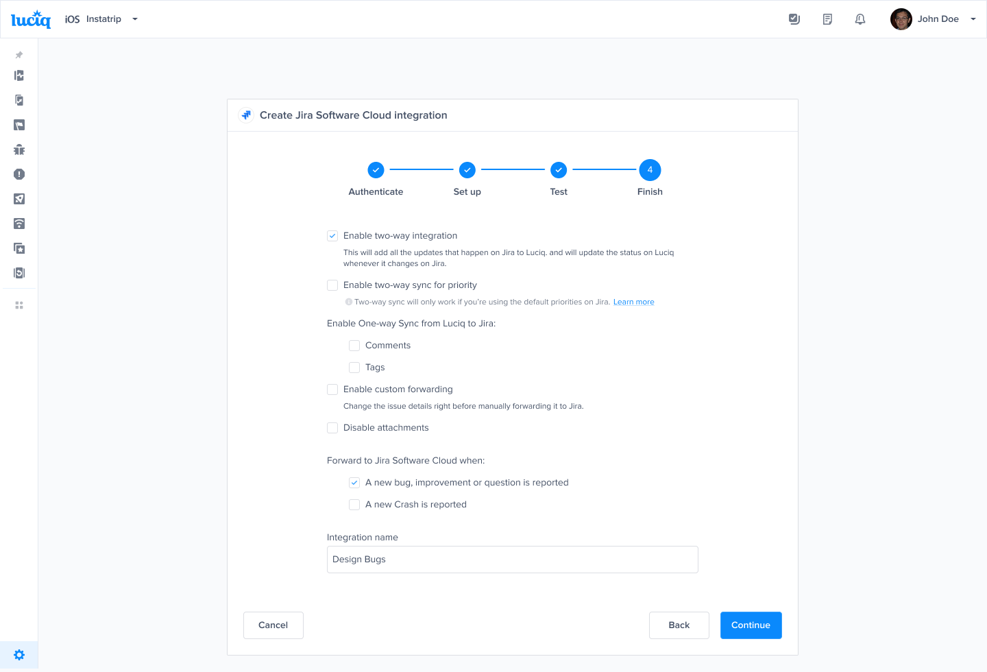987x672 pixels.
Task: Click Continue to finish the integration
Action: click(751, 625)
